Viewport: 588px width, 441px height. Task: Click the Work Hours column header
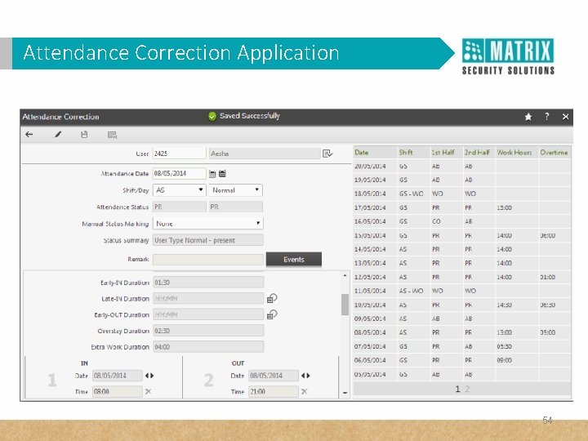click(517, 153)
